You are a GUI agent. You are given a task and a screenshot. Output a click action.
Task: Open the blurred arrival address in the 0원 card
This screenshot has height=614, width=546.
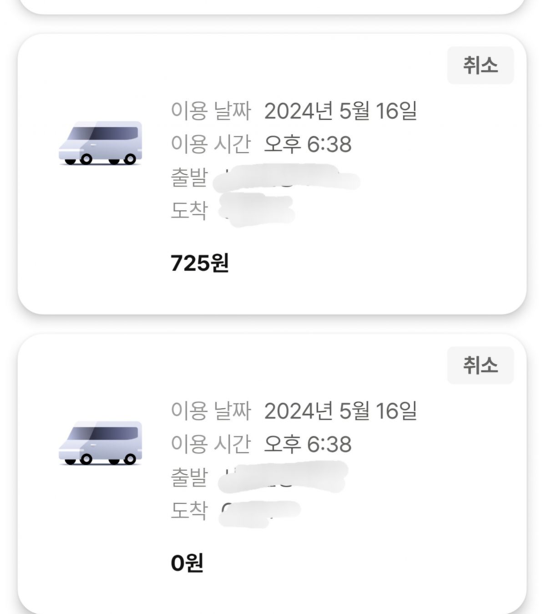click(260, 513)
